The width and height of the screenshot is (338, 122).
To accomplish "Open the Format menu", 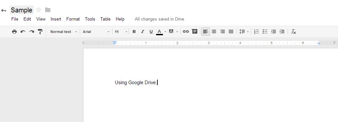I will tap(73, 19).
